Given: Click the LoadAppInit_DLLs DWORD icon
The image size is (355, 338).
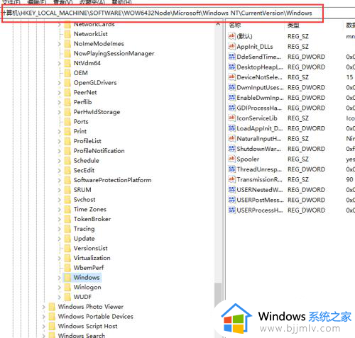Looking at the screenshot, I should point(231,128).
